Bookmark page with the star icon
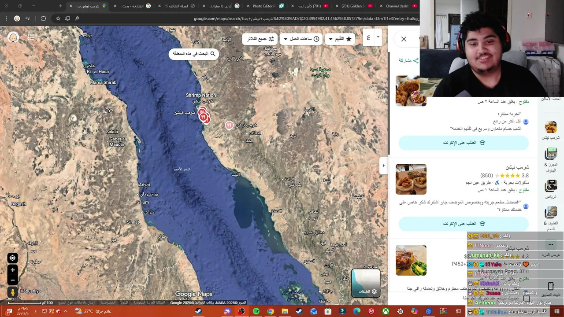 [58, 18]
